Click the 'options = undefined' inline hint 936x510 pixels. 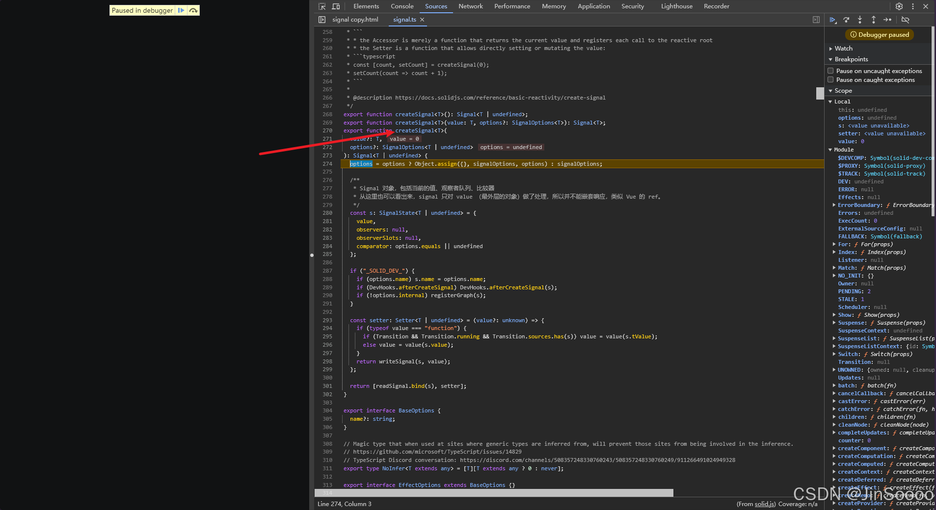click(511, 147)
